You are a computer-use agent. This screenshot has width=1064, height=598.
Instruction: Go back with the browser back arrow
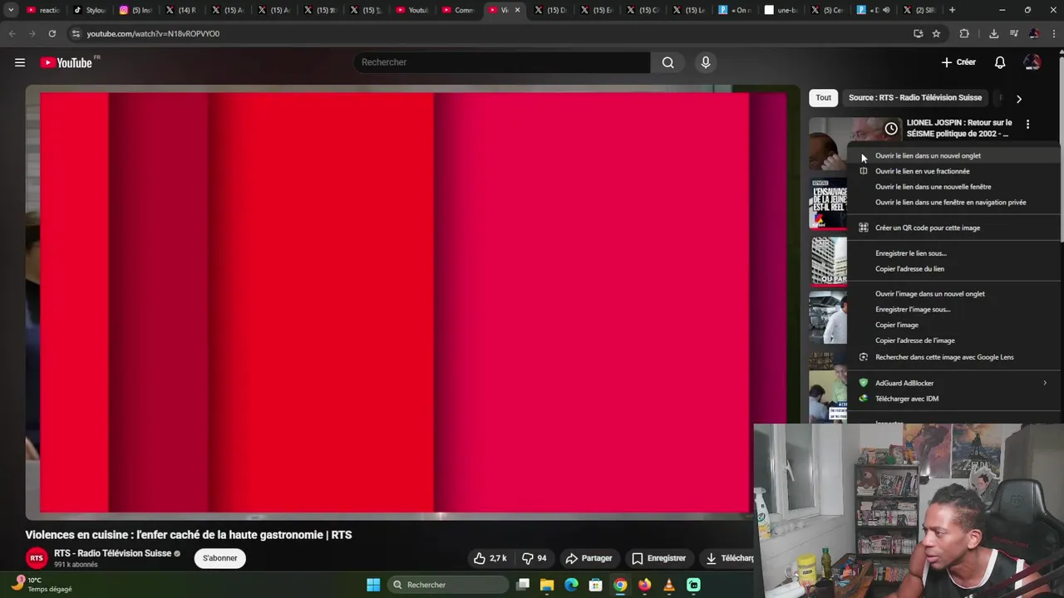click(12, 33)
